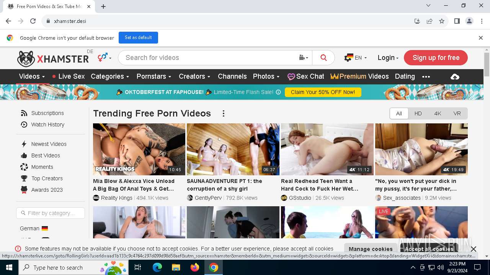The height and width of the screenshot is (275, 490).
Task: Open the three-dot more menu in navigation bar
Action: tap(426, 76)
